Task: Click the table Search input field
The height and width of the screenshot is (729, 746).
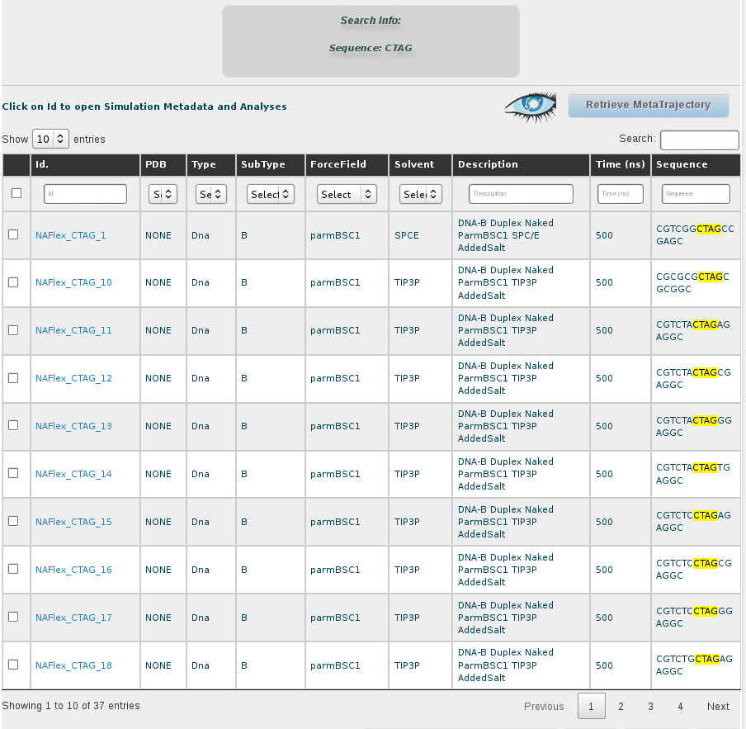Action: click(699, 140)
